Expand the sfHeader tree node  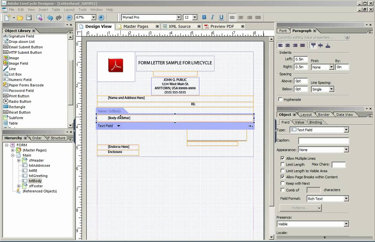click(19, 160)
